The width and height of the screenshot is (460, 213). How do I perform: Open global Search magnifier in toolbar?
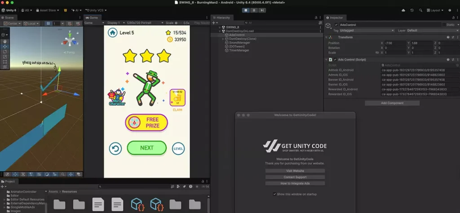tap(420, 10)
